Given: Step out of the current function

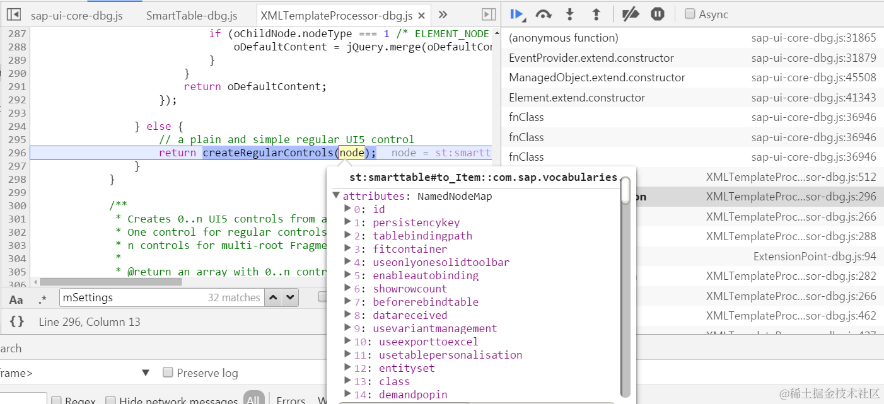Looking at the screenshot, I should point(596,14).
